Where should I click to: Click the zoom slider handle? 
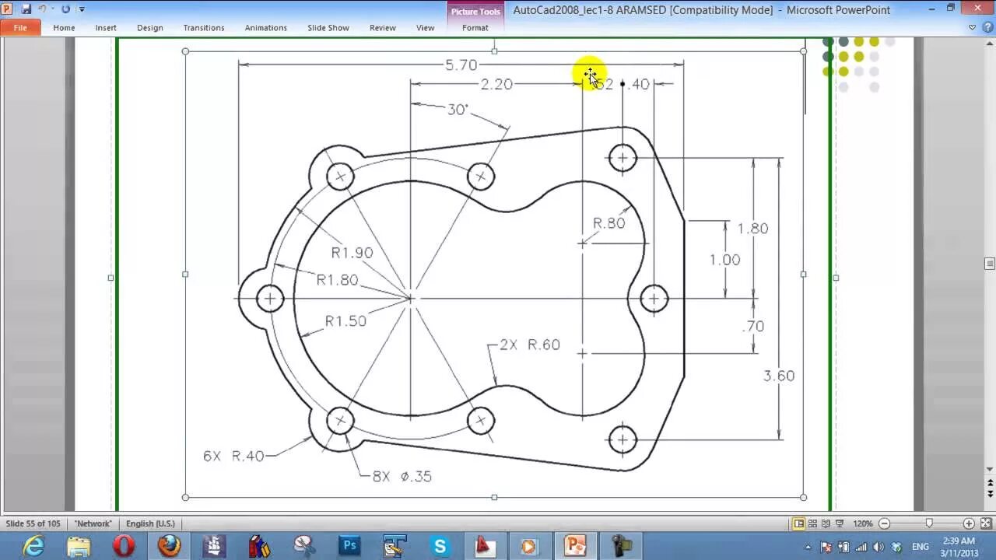[x=928, y=523]
